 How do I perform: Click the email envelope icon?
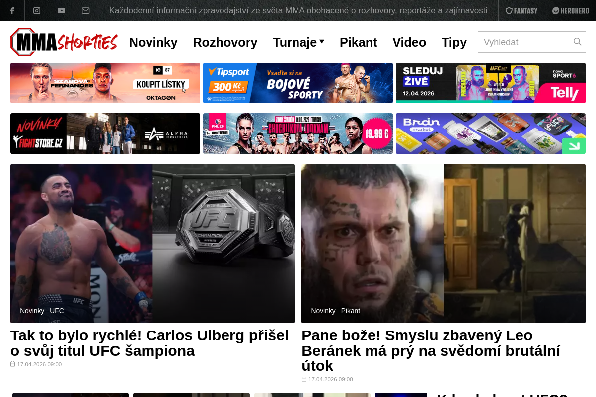86,11
